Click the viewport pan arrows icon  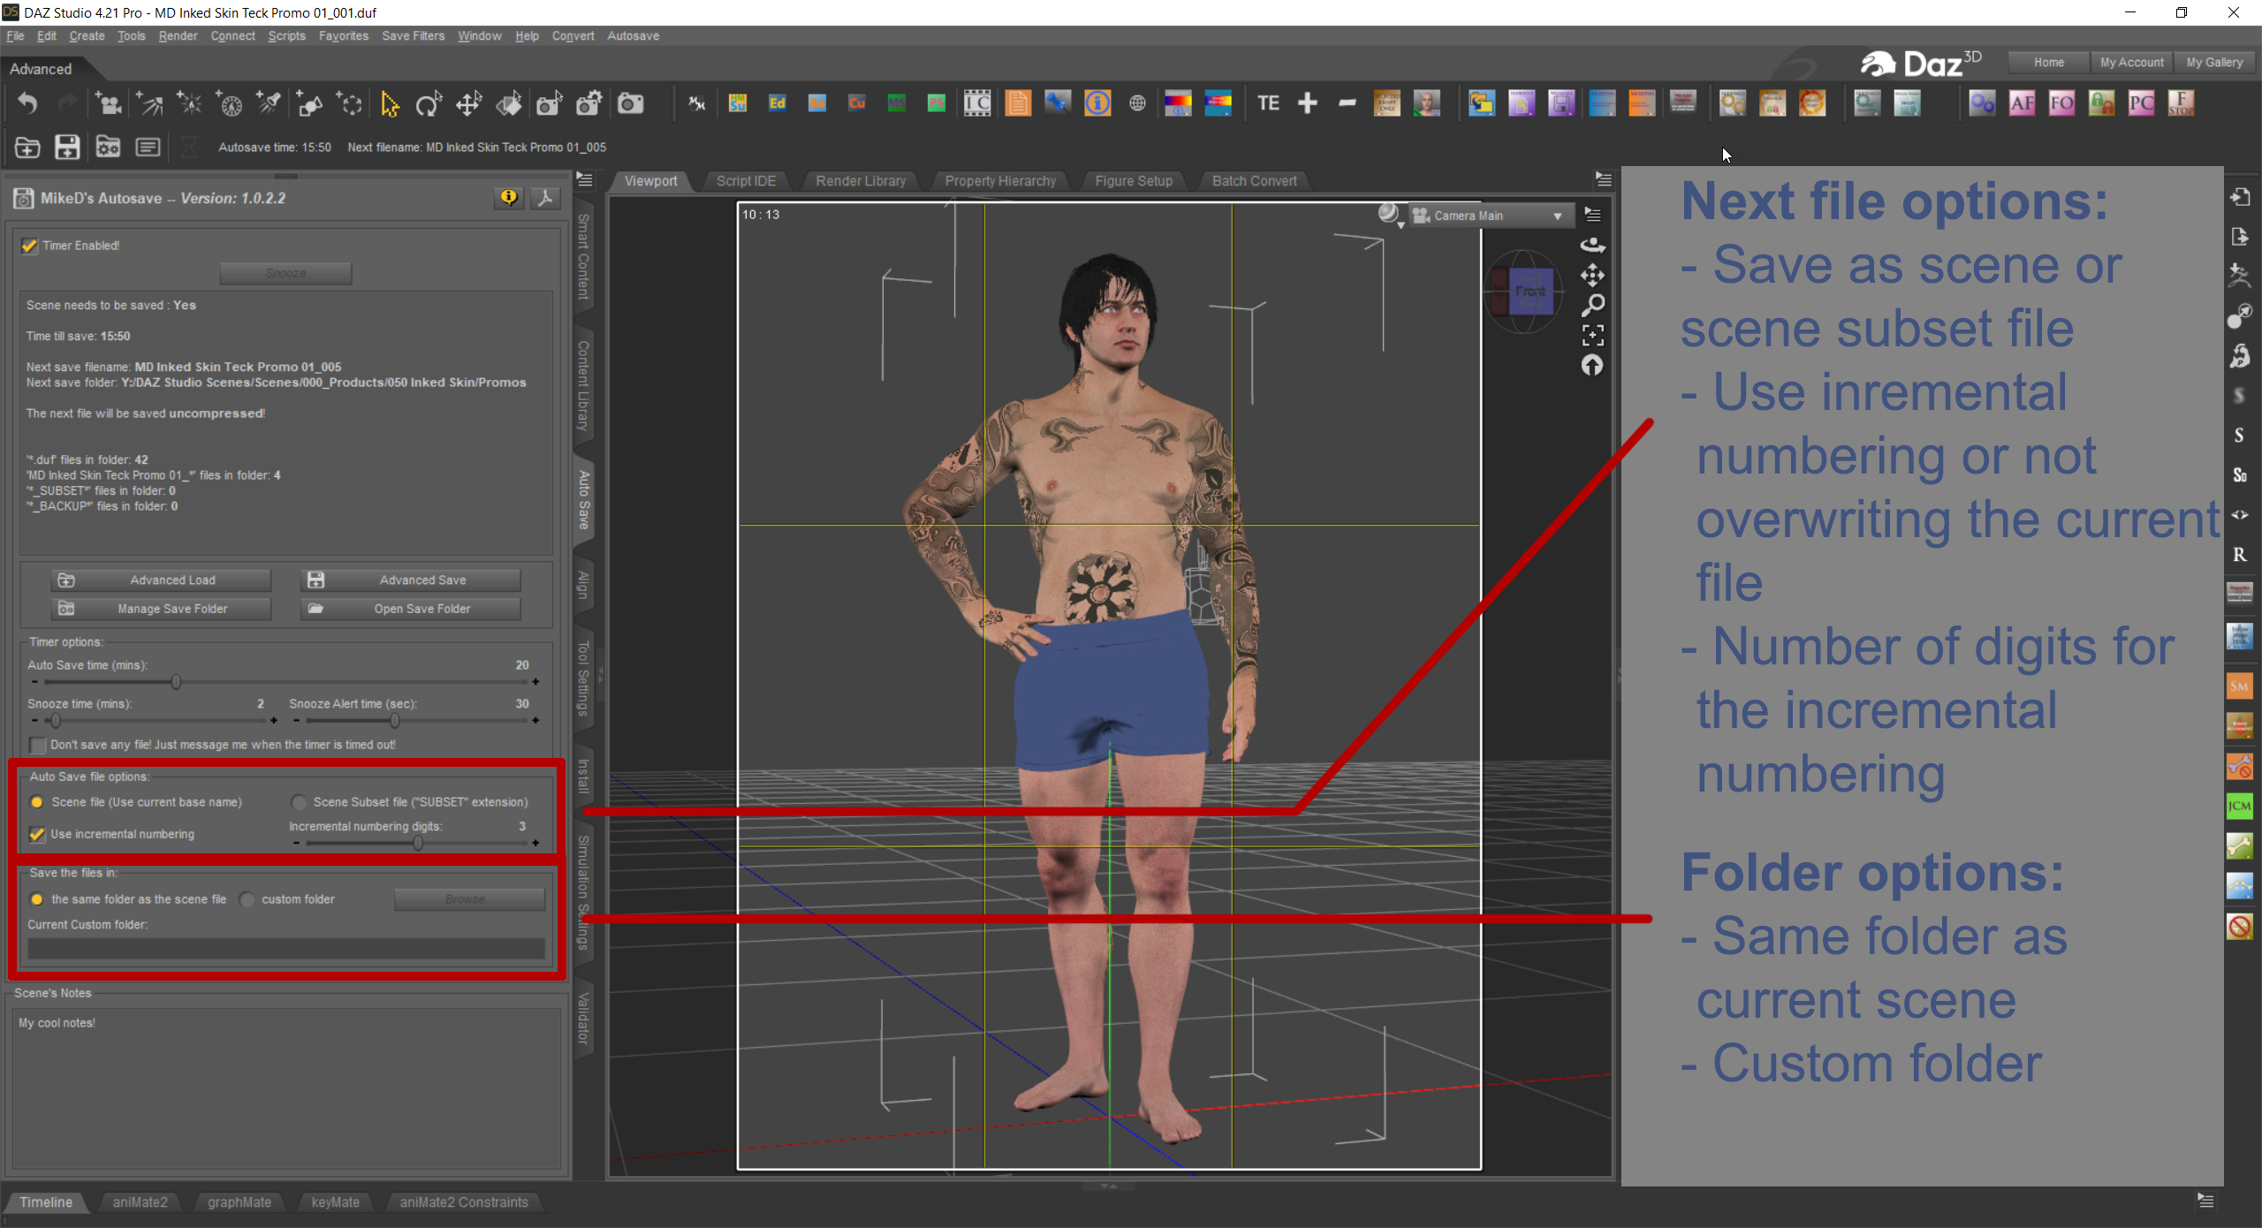tap(1592, 276)
